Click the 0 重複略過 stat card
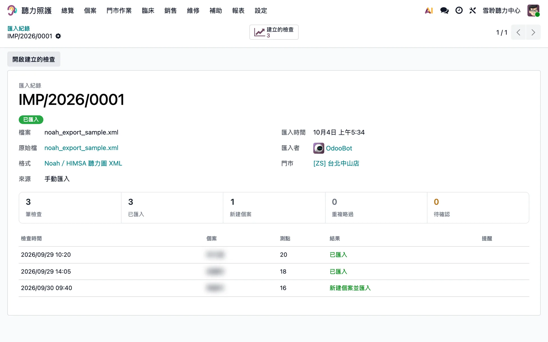 376,208
